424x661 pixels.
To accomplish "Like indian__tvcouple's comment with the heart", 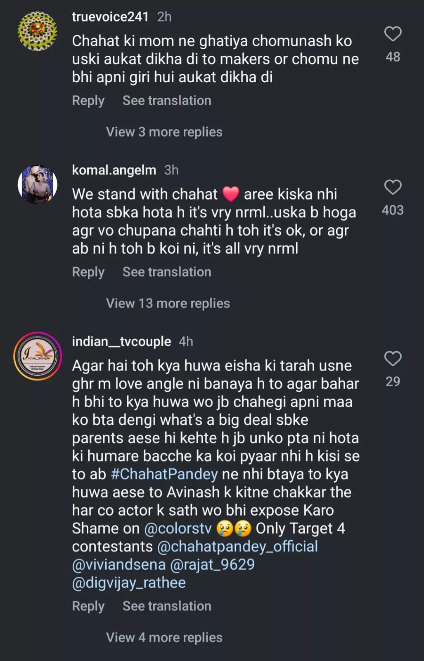I will (x=393, y=359).
